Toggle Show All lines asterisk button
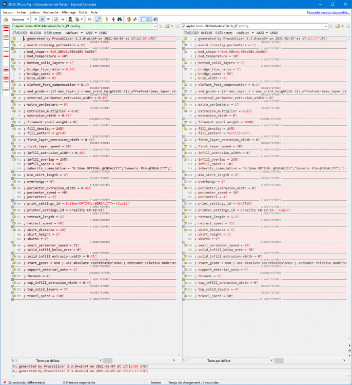 coord(35,19)
